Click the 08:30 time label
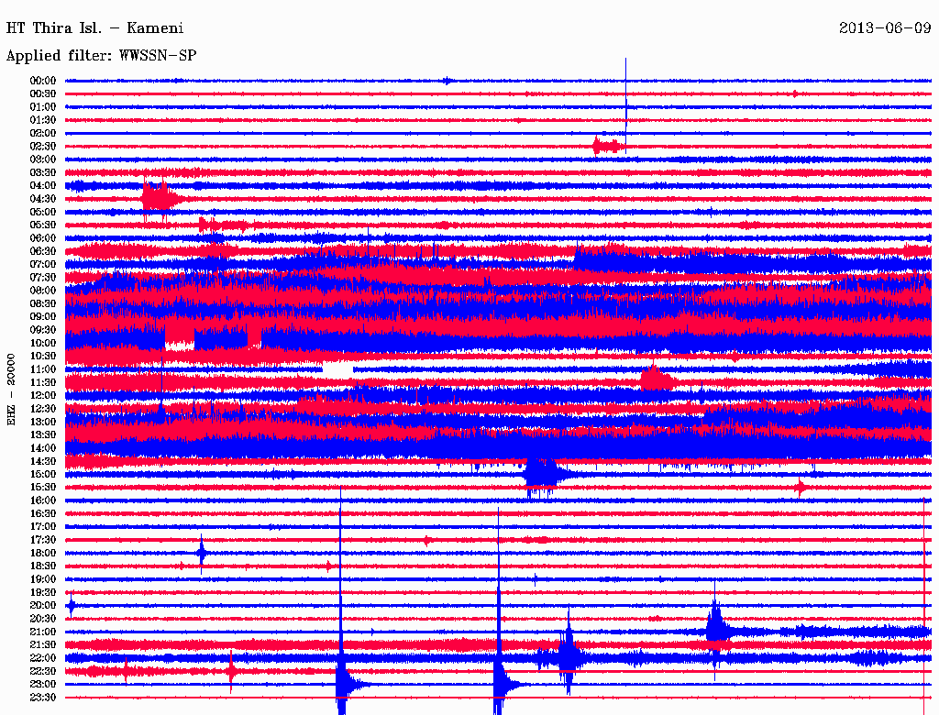 (x=43, y=303)
